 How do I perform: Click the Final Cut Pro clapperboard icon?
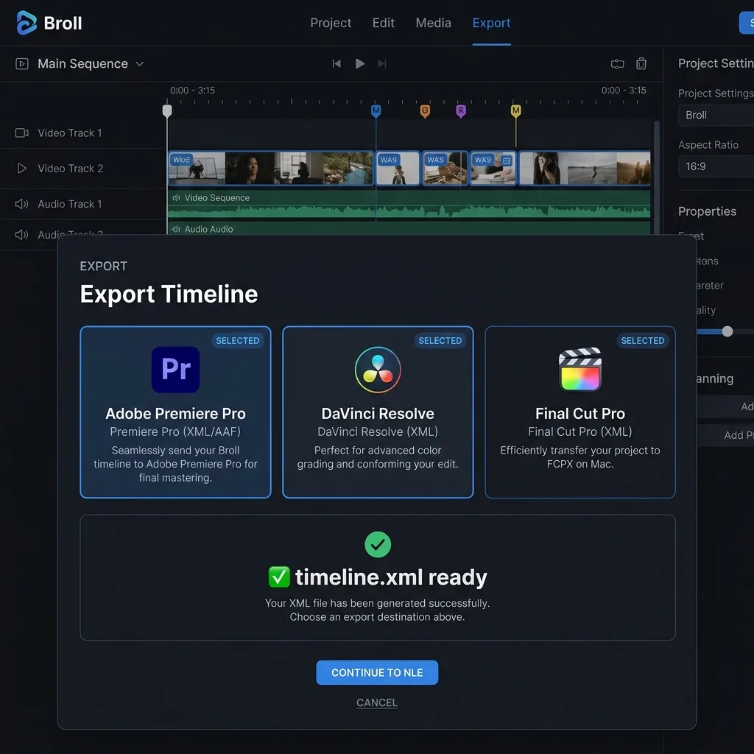tap(580, 370)
